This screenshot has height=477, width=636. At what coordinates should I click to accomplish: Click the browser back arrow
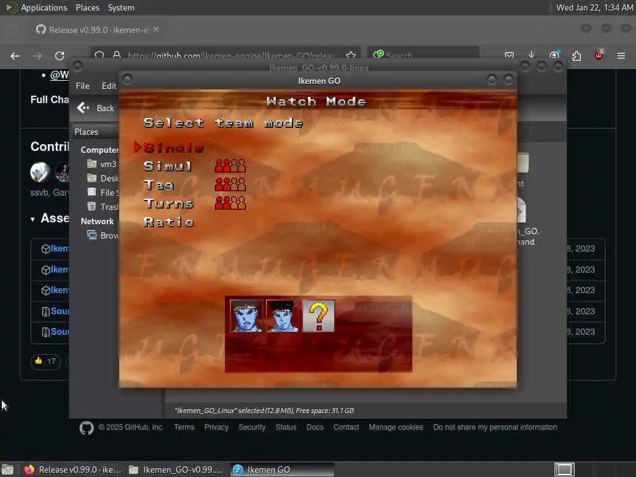point(15,56)
